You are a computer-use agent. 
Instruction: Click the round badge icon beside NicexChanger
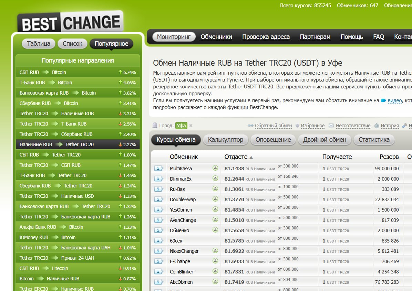[215, 250]
